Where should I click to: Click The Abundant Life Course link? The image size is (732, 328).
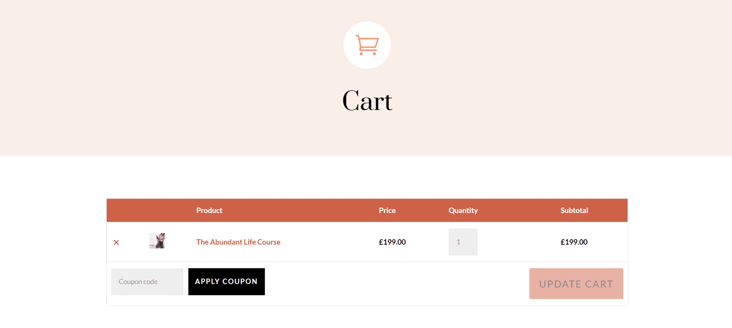(x=238, y=242)
